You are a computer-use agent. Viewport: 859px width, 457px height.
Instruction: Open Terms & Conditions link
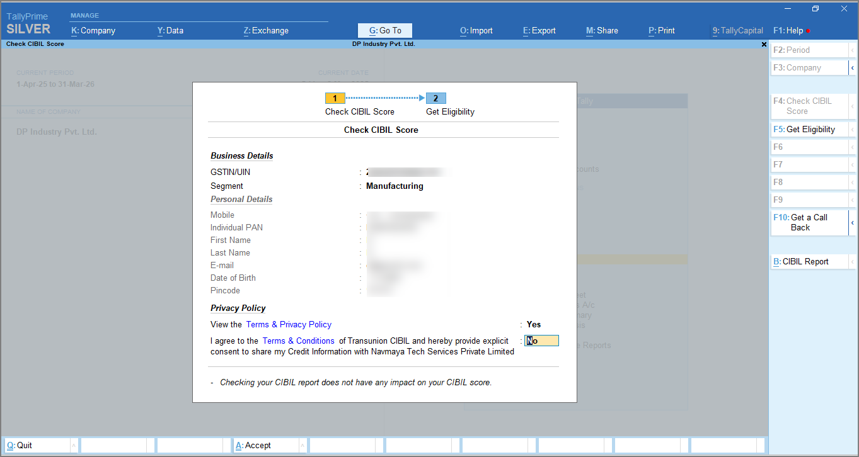pos(299,341)
